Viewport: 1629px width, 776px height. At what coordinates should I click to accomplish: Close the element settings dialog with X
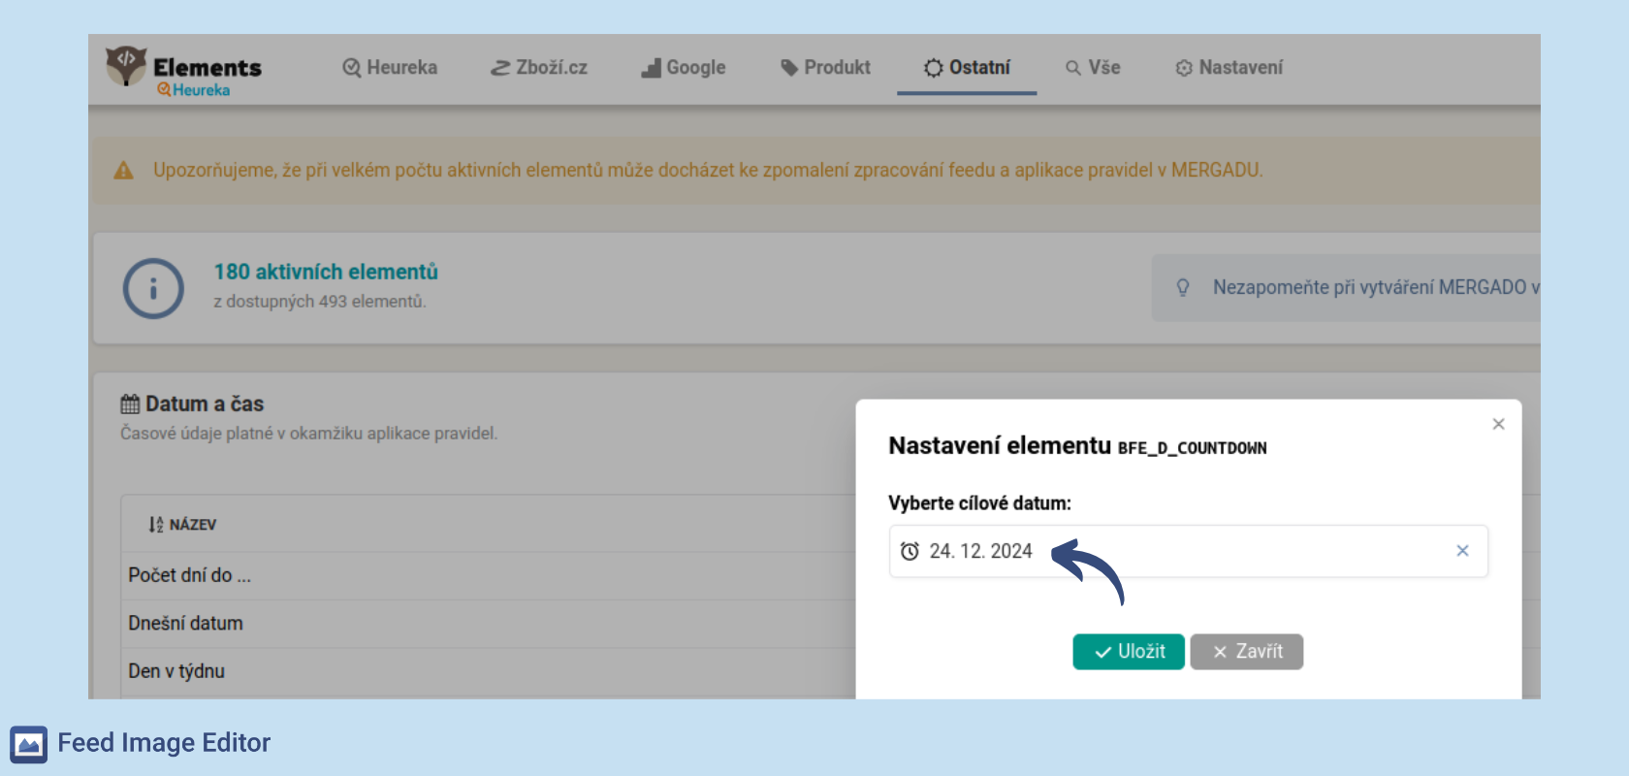1498,424
